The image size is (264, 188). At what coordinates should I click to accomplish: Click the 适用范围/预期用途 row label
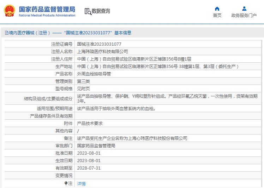[55, 109]
